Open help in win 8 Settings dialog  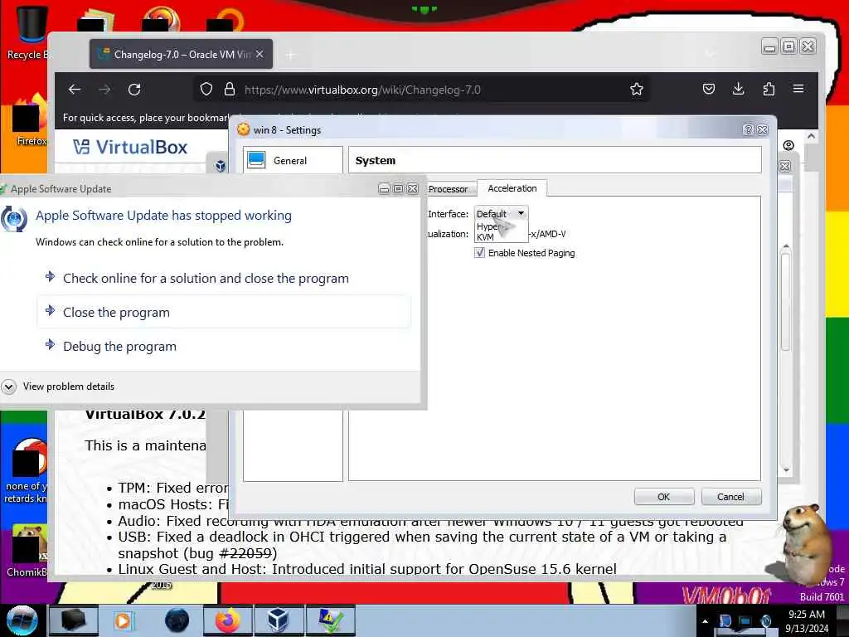tap(748, 130)
